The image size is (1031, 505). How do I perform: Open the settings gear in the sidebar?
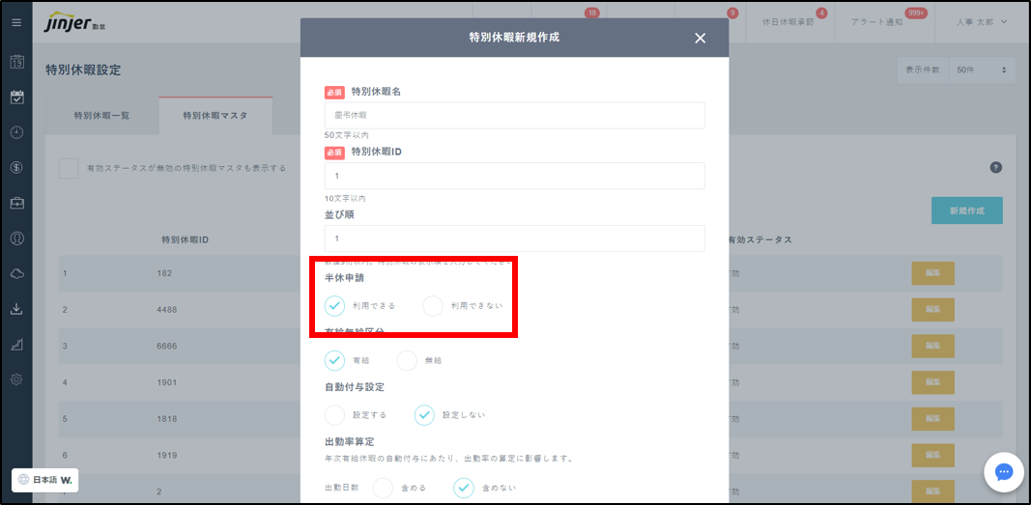click(x=16, y=379)
